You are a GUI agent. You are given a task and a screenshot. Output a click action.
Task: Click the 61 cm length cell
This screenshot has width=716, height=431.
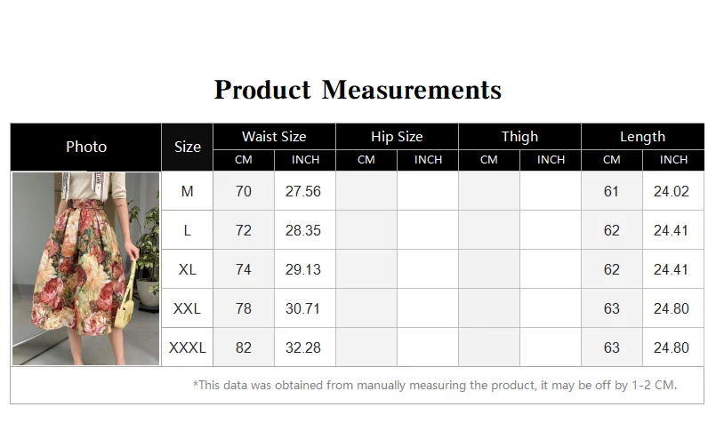pyautogui.click(x=611, y=191)
